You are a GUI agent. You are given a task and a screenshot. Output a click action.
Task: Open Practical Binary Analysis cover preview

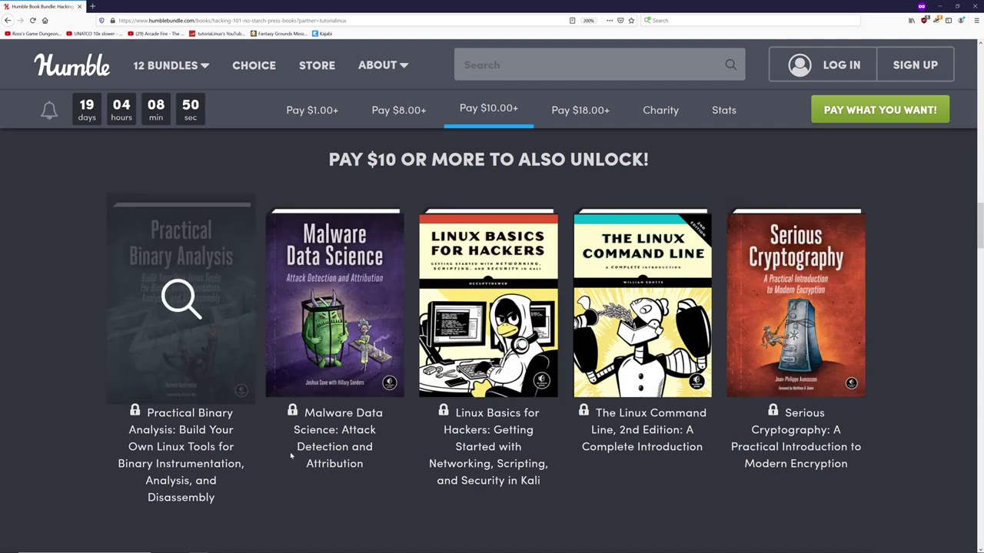pyautogui.click(x=181, y=300)
